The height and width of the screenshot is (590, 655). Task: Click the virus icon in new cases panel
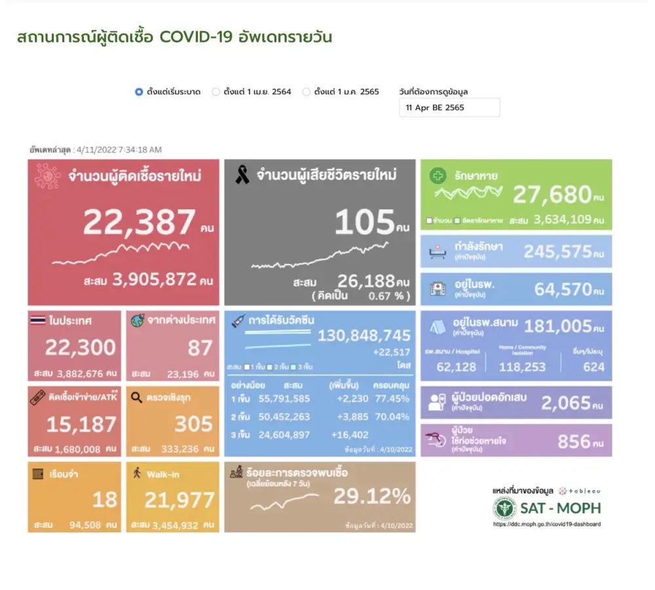47,177
